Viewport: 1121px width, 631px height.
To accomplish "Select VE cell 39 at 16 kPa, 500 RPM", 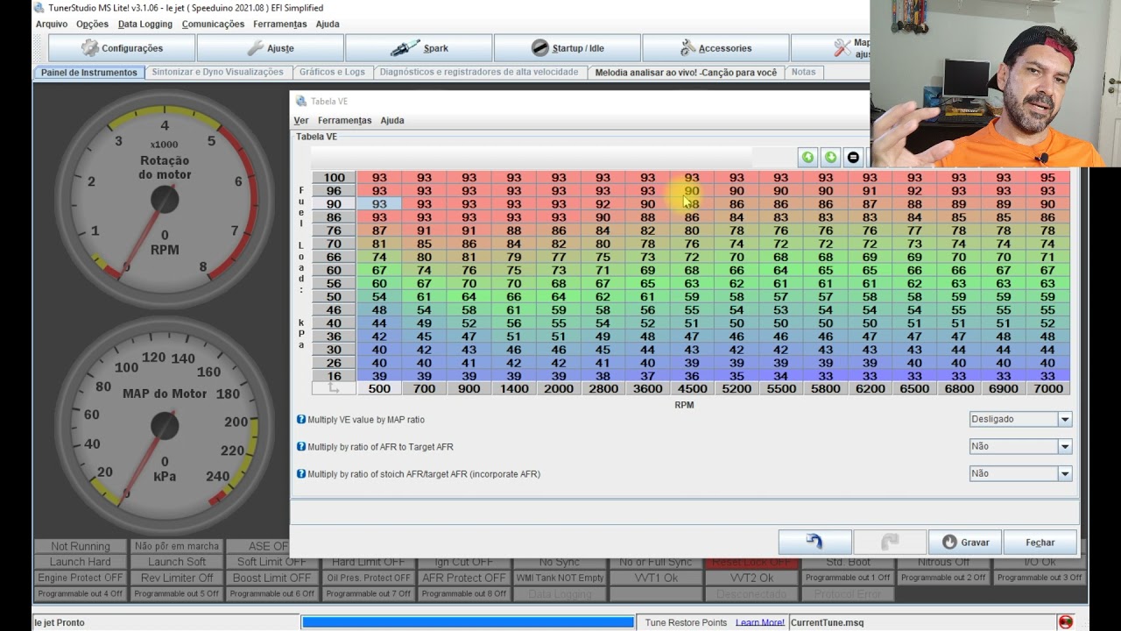I will pos(379,376).
